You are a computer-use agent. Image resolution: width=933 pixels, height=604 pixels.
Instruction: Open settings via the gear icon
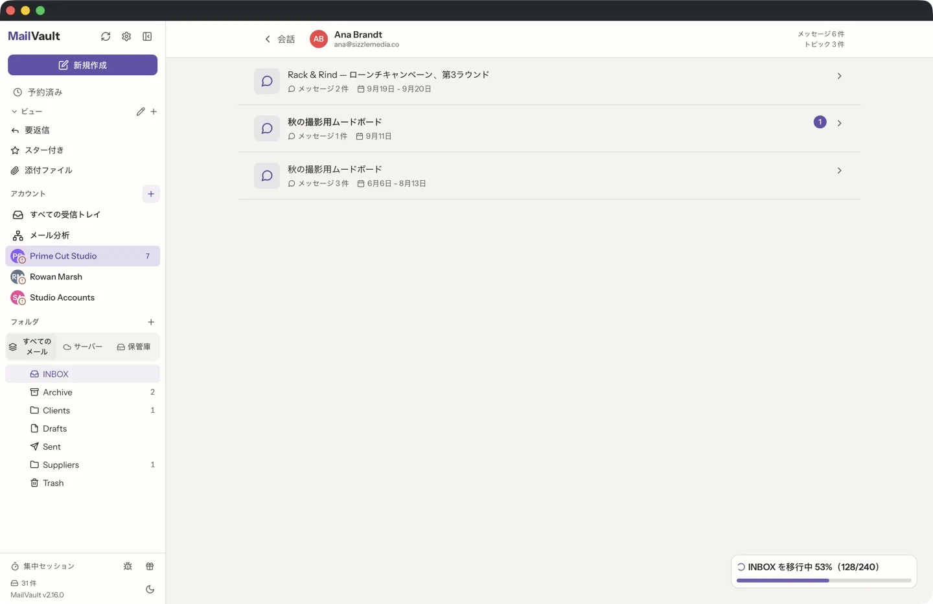126,36
